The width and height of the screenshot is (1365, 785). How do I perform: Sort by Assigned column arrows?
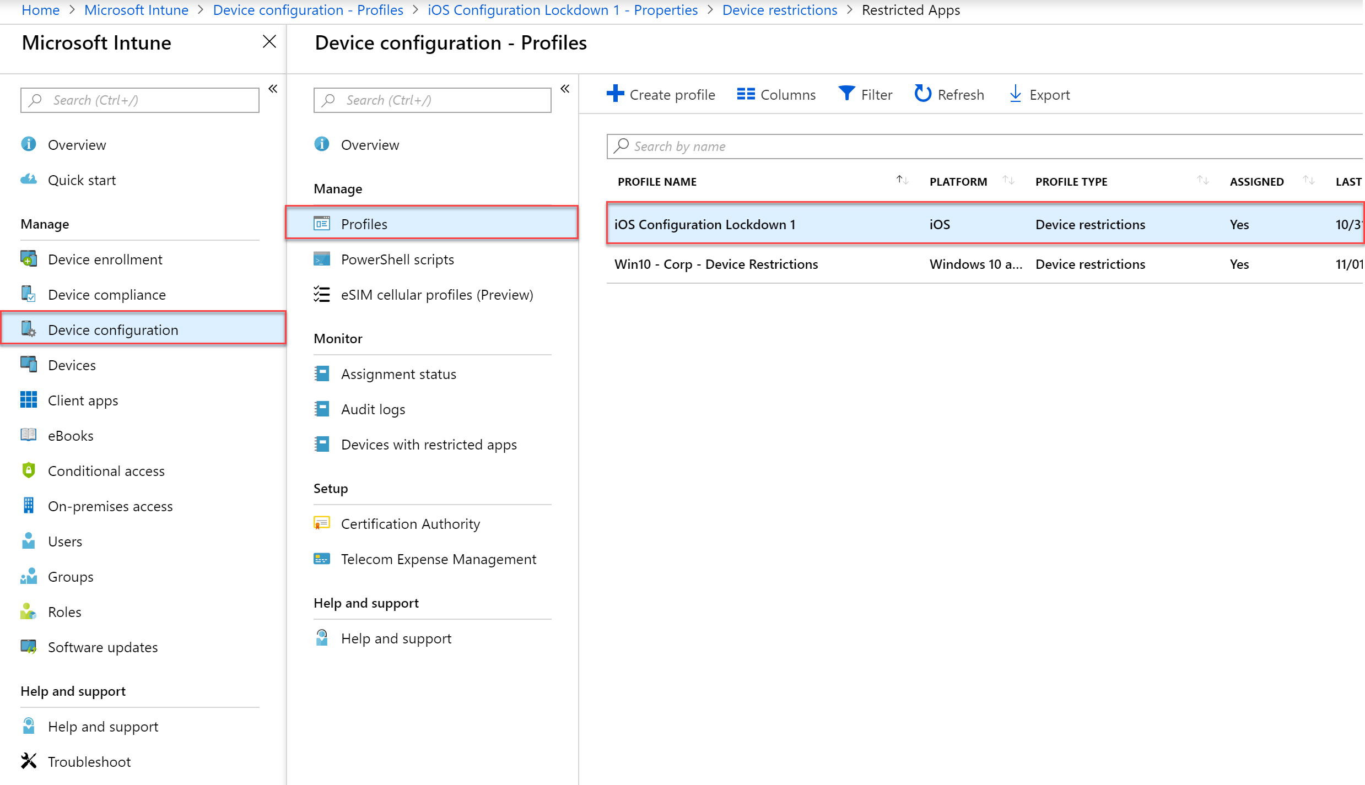click(x=1309, y=180)
